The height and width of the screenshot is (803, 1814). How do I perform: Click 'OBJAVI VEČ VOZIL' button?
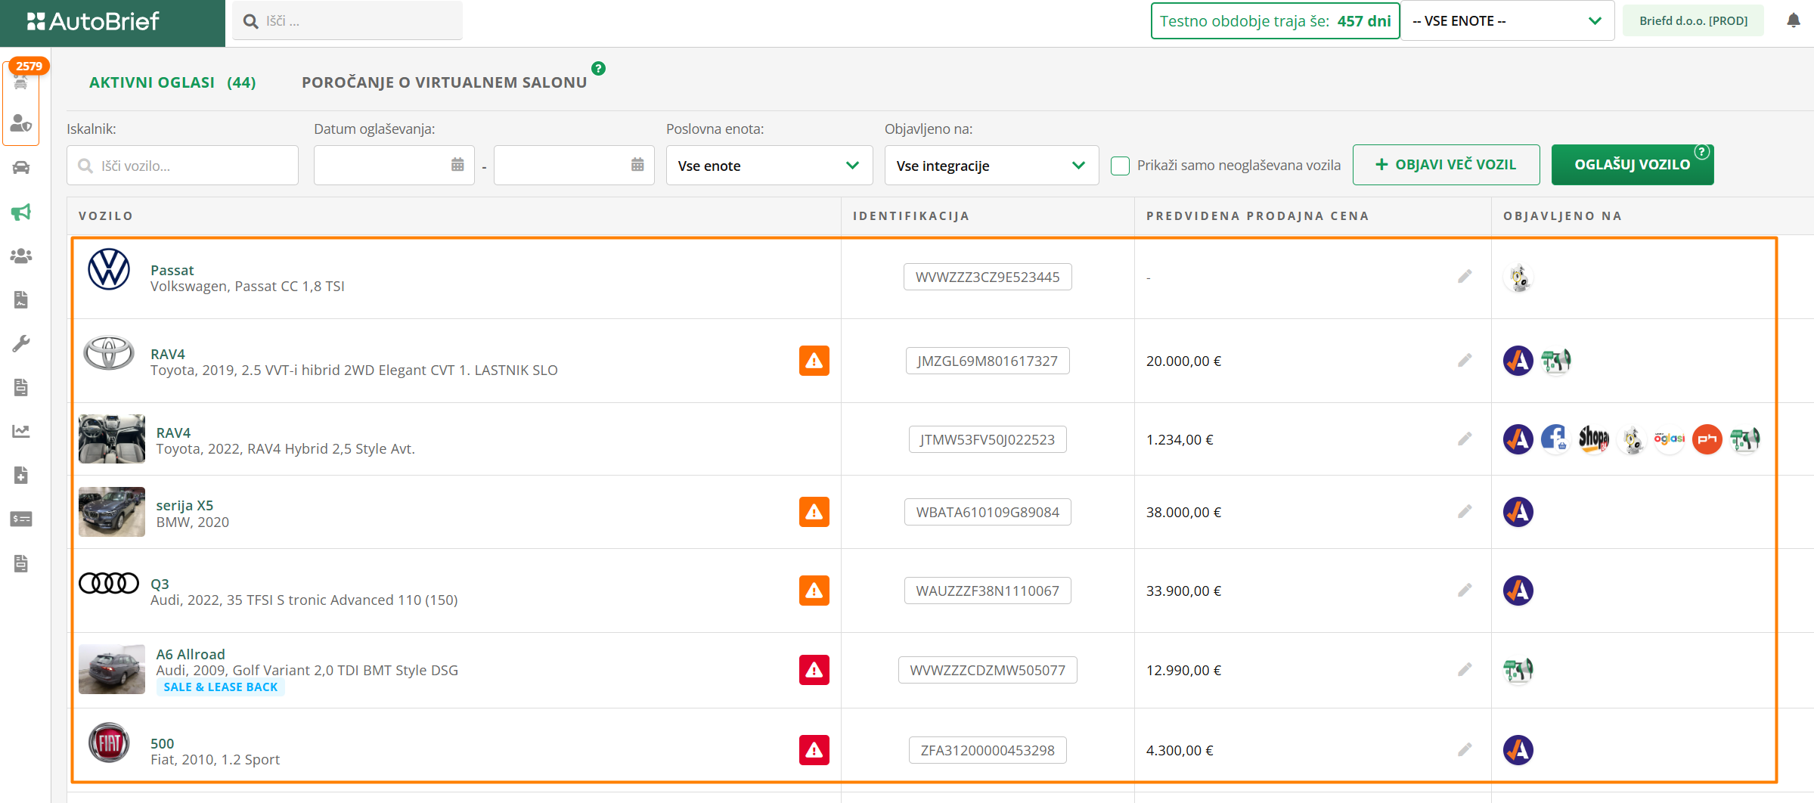[1446, 165]
